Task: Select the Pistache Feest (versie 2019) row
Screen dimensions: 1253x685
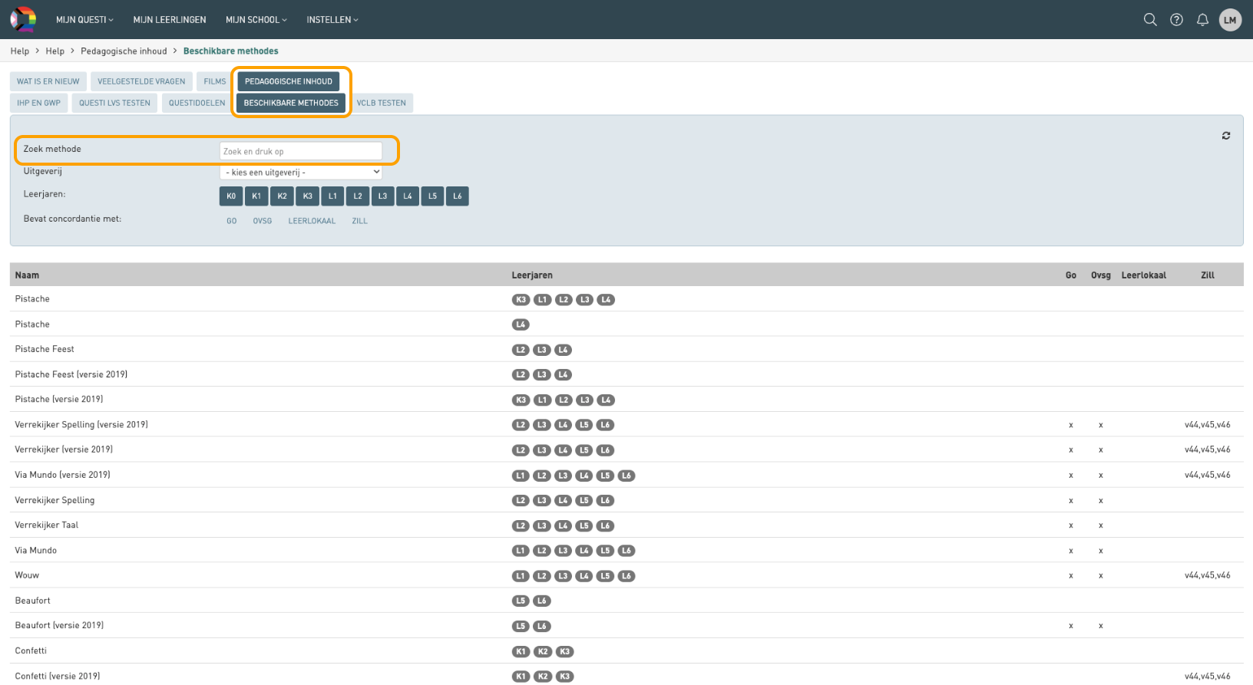Action: click(x=626, y=374)
